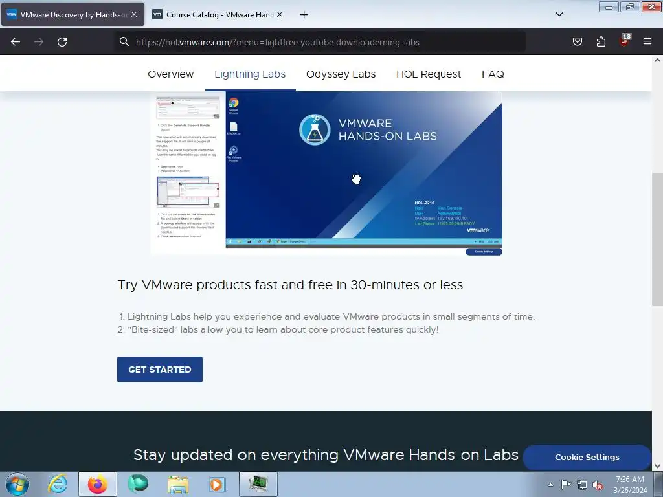The height and width of the screenshot is (497, 663).
Task: Click the address bar URL field
Action: [321, 42]
